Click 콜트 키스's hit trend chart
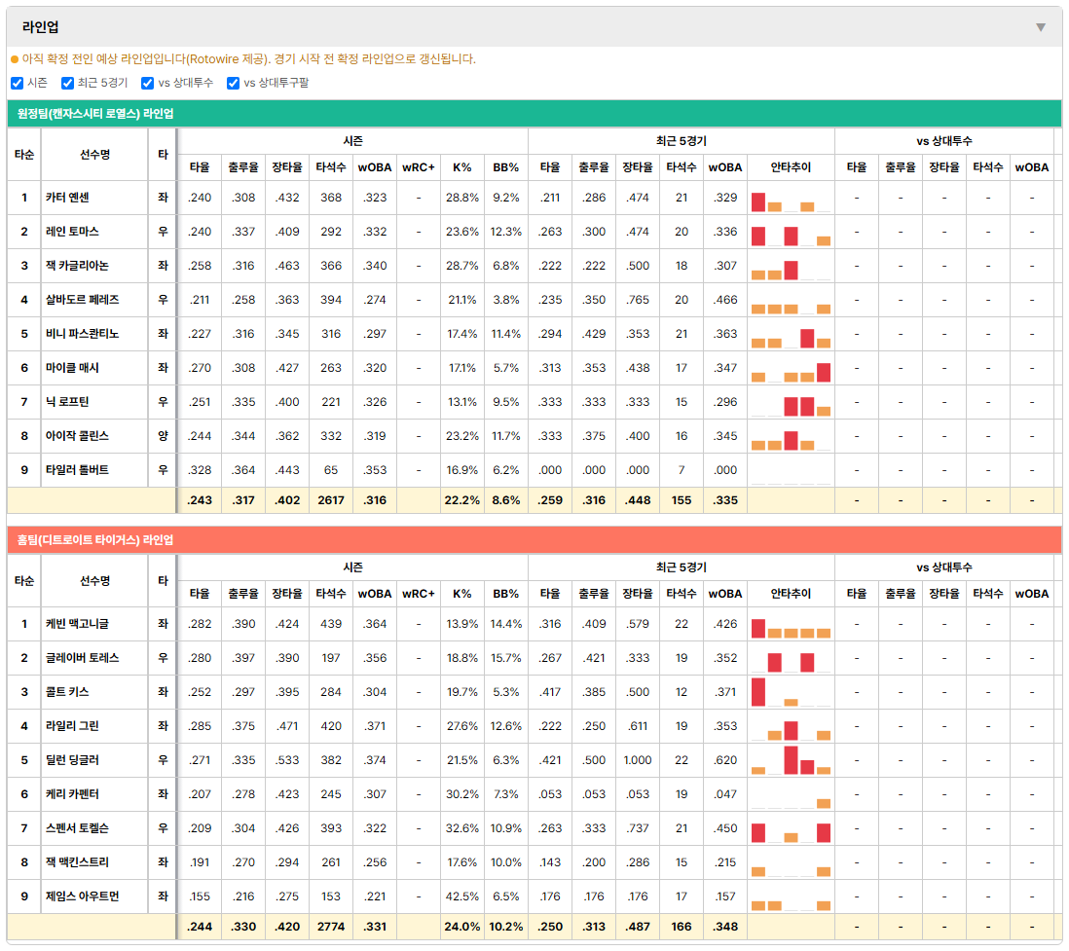The image size is (1069, 951). pos(791,692)
